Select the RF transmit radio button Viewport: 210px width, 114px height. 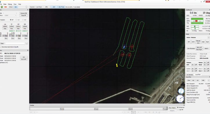11,20
